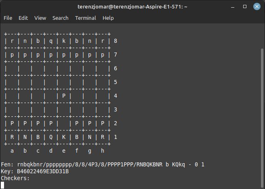
Task: Click the white queen on d1
Action: point(51,137)
